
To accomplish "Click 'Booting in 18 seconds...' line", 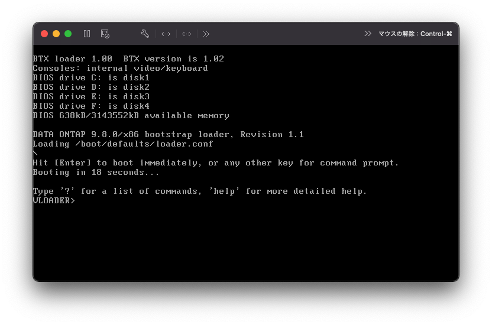I will [96, 172].
